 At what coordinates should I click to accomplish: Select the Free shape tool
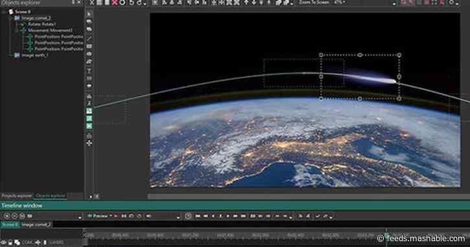tap(89, 62)
